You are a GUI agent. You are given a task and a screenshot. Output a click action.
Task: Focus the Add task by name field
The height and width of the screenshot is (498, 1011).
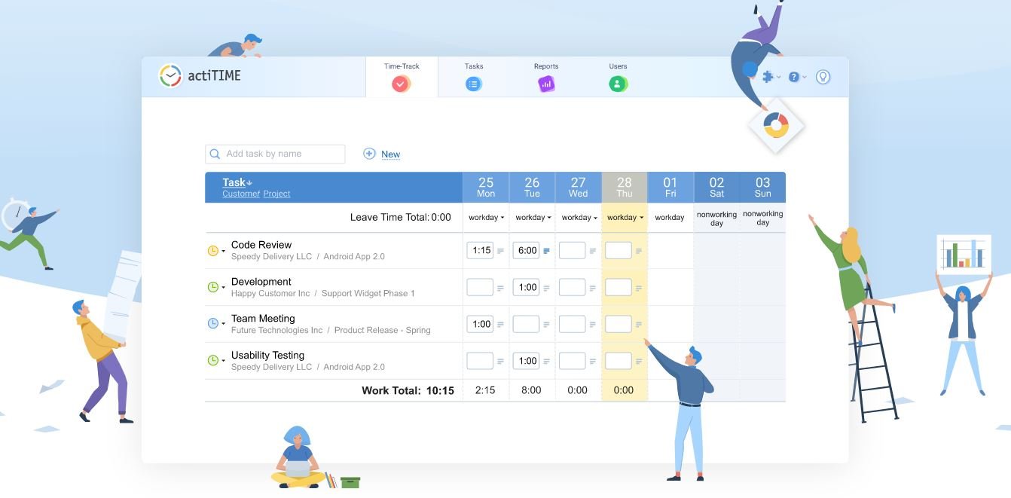275,154
